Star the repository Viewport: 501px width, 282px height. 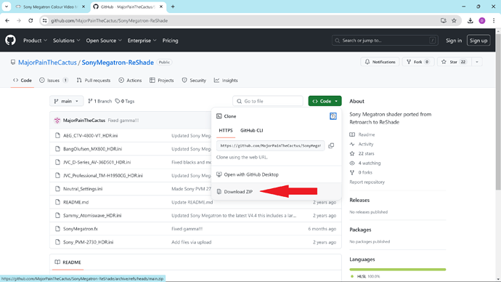tap(454, 62)
